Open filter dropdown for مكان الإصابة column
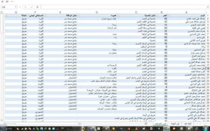The image size is (210, 131). pos(118,15)
